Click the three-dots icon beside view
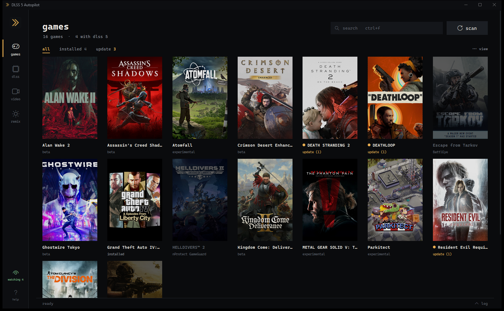The image size is (504, 311). click(474, 49)
